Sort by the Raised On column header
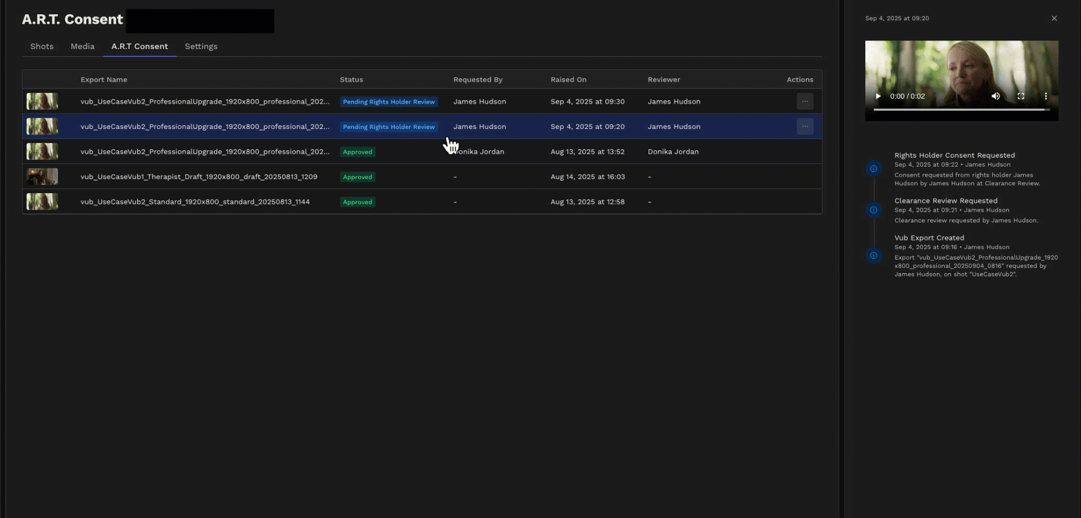This screenshot has width=1081, height=518. (568, 80)
